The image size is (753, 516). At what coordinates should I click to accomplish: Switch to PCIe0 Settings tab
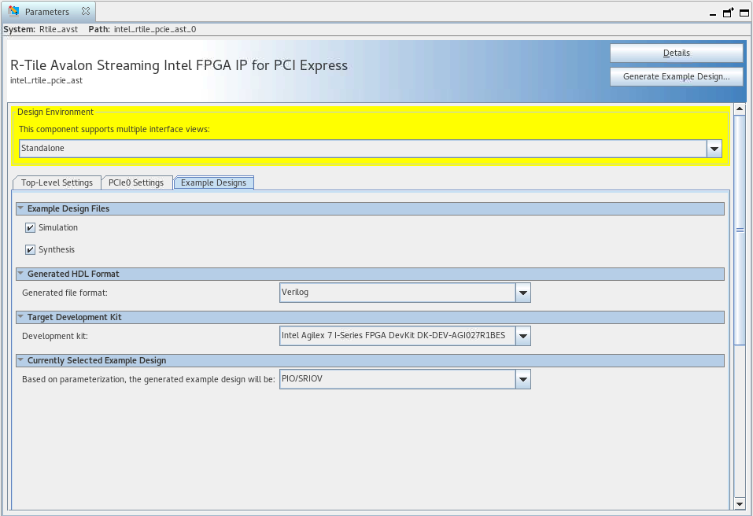(x=136, y=182)
